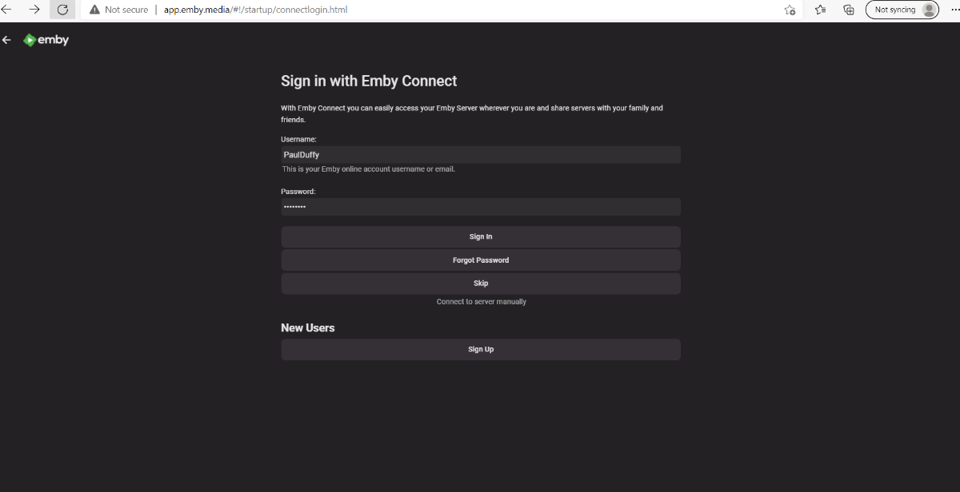Select the browser address bar URL
Screen dimensions: 960x492
click(256, 10)
